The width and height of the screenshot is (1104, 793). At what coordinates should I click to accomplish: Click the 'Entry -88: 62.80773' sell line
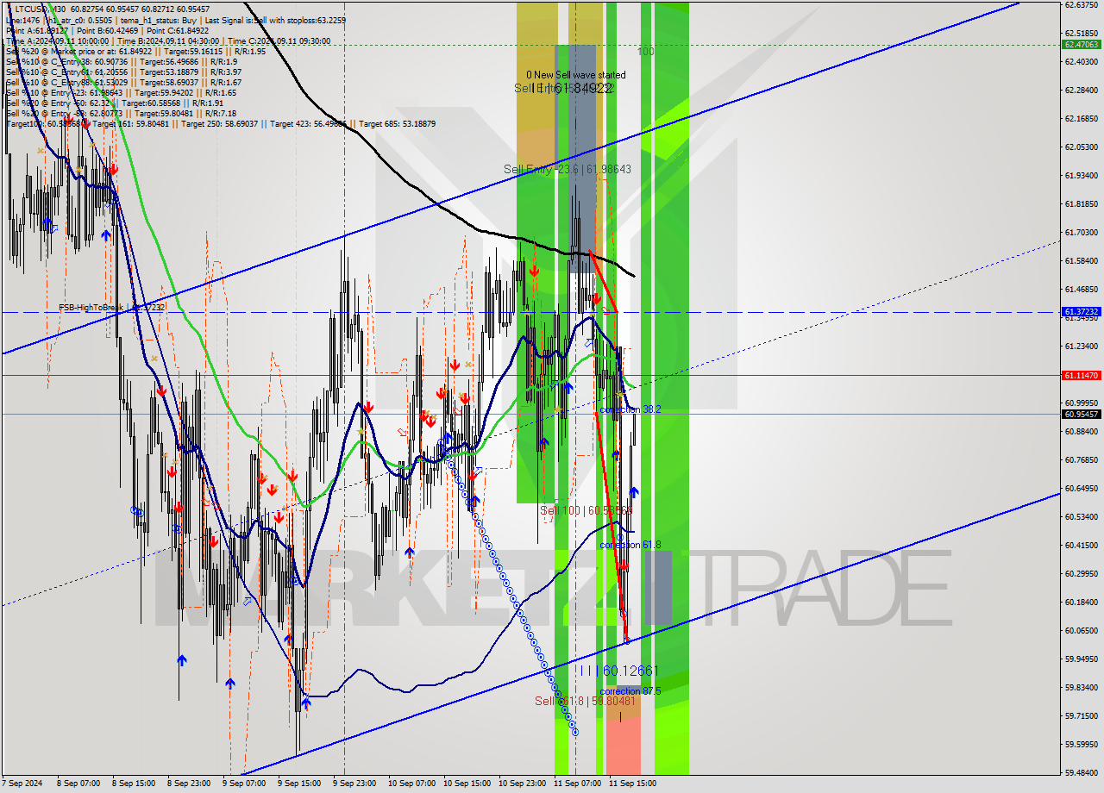[122, 113]
